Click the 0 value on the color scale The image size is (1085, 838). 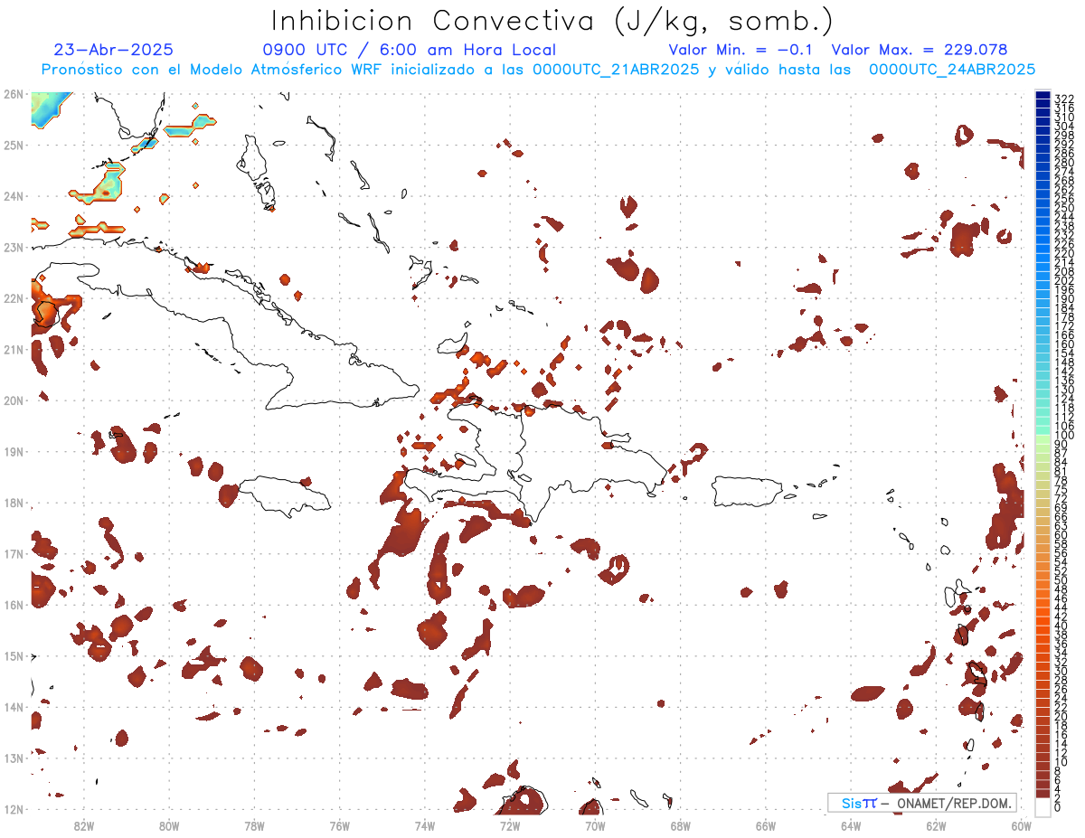pyautogui.click(x=1058, y=807)
